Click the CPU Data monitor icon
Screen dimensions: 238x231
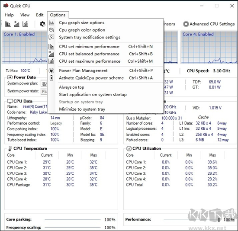[10, 101]
